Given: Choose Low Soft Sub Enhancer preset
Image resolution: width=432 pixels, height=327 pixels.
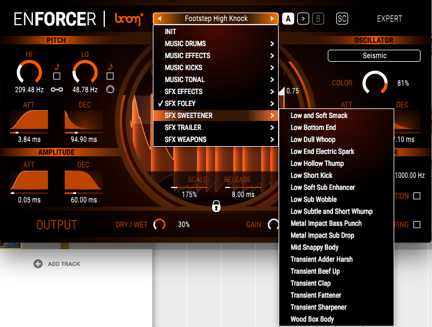Looking at the screenshot, I should [336, 187].
